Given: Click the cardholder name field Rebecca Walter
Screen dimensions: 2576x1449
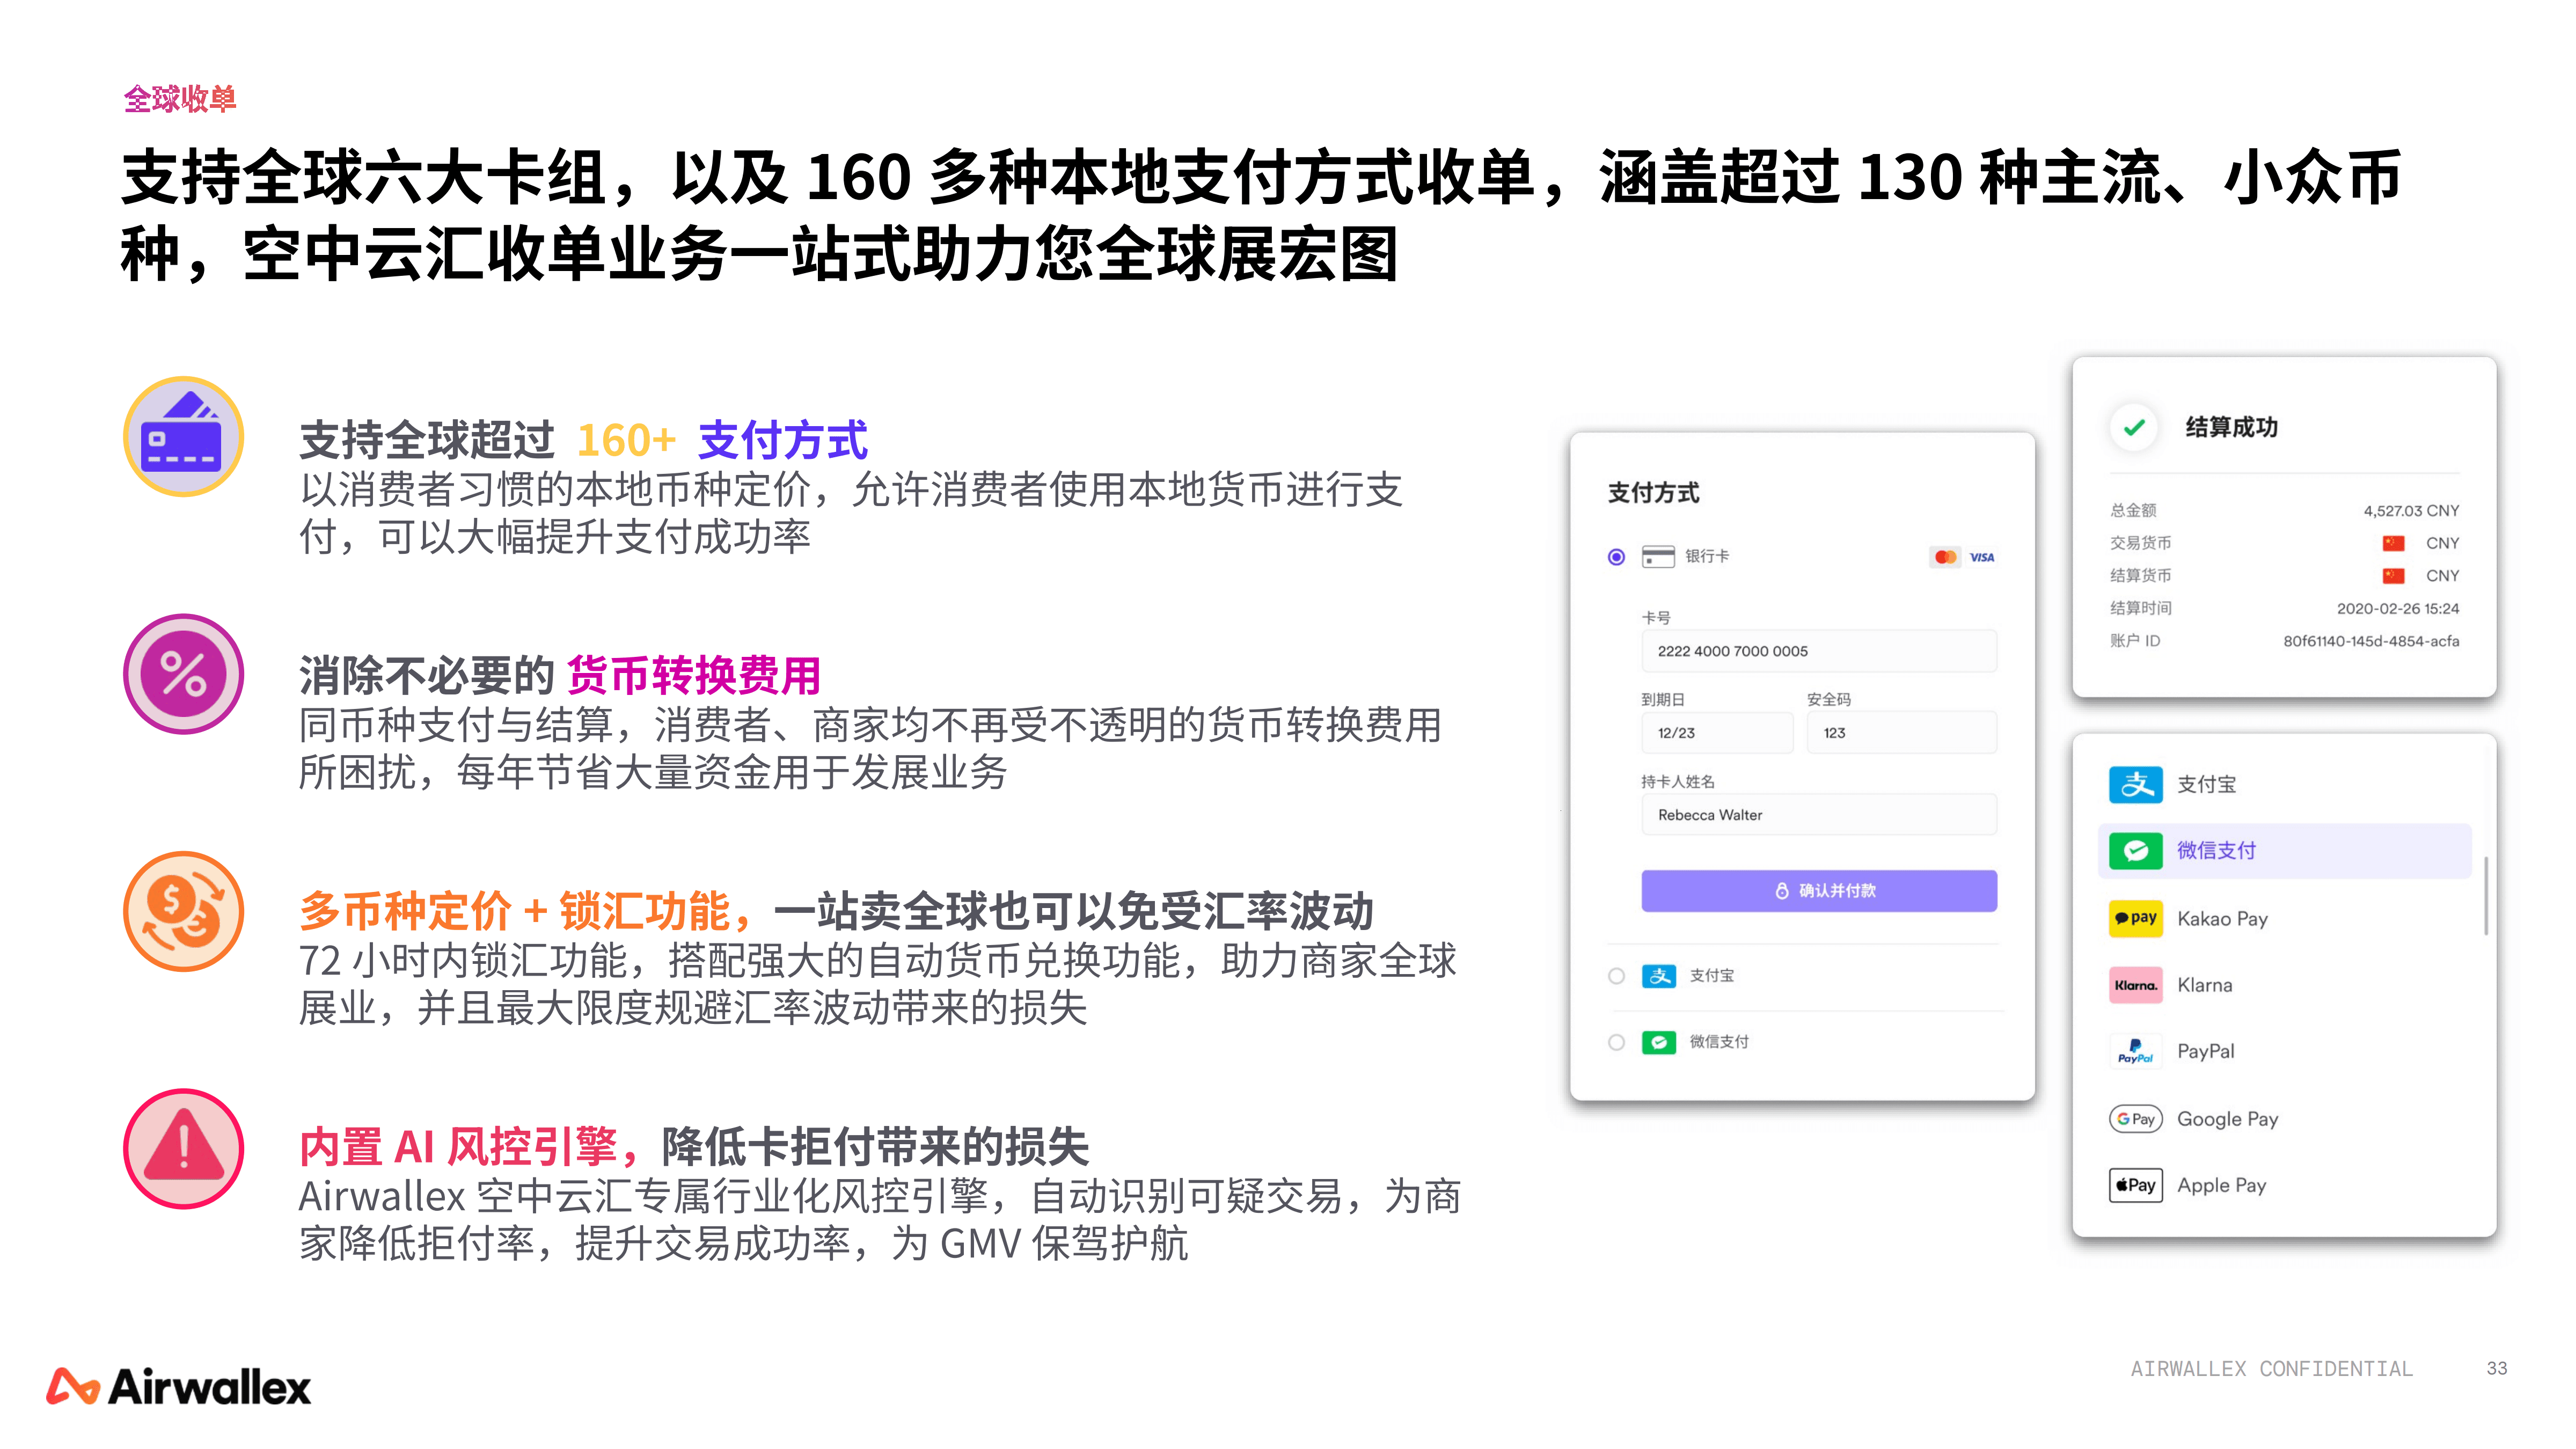Looking at the screenshot, I should coord(1819,815).
